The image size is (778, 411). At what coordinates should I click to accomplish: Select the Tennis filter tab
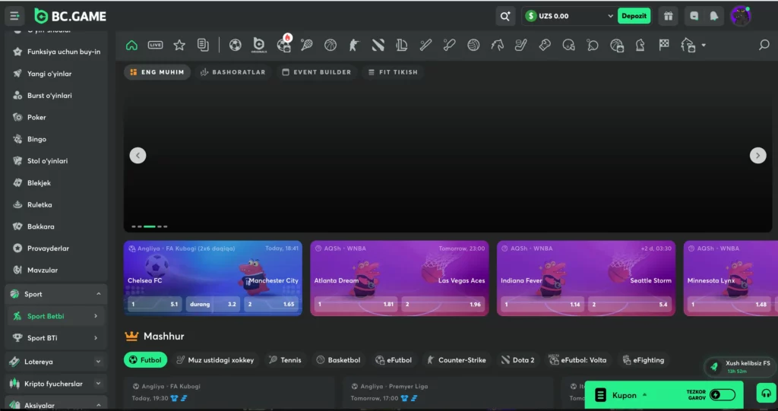286,360
